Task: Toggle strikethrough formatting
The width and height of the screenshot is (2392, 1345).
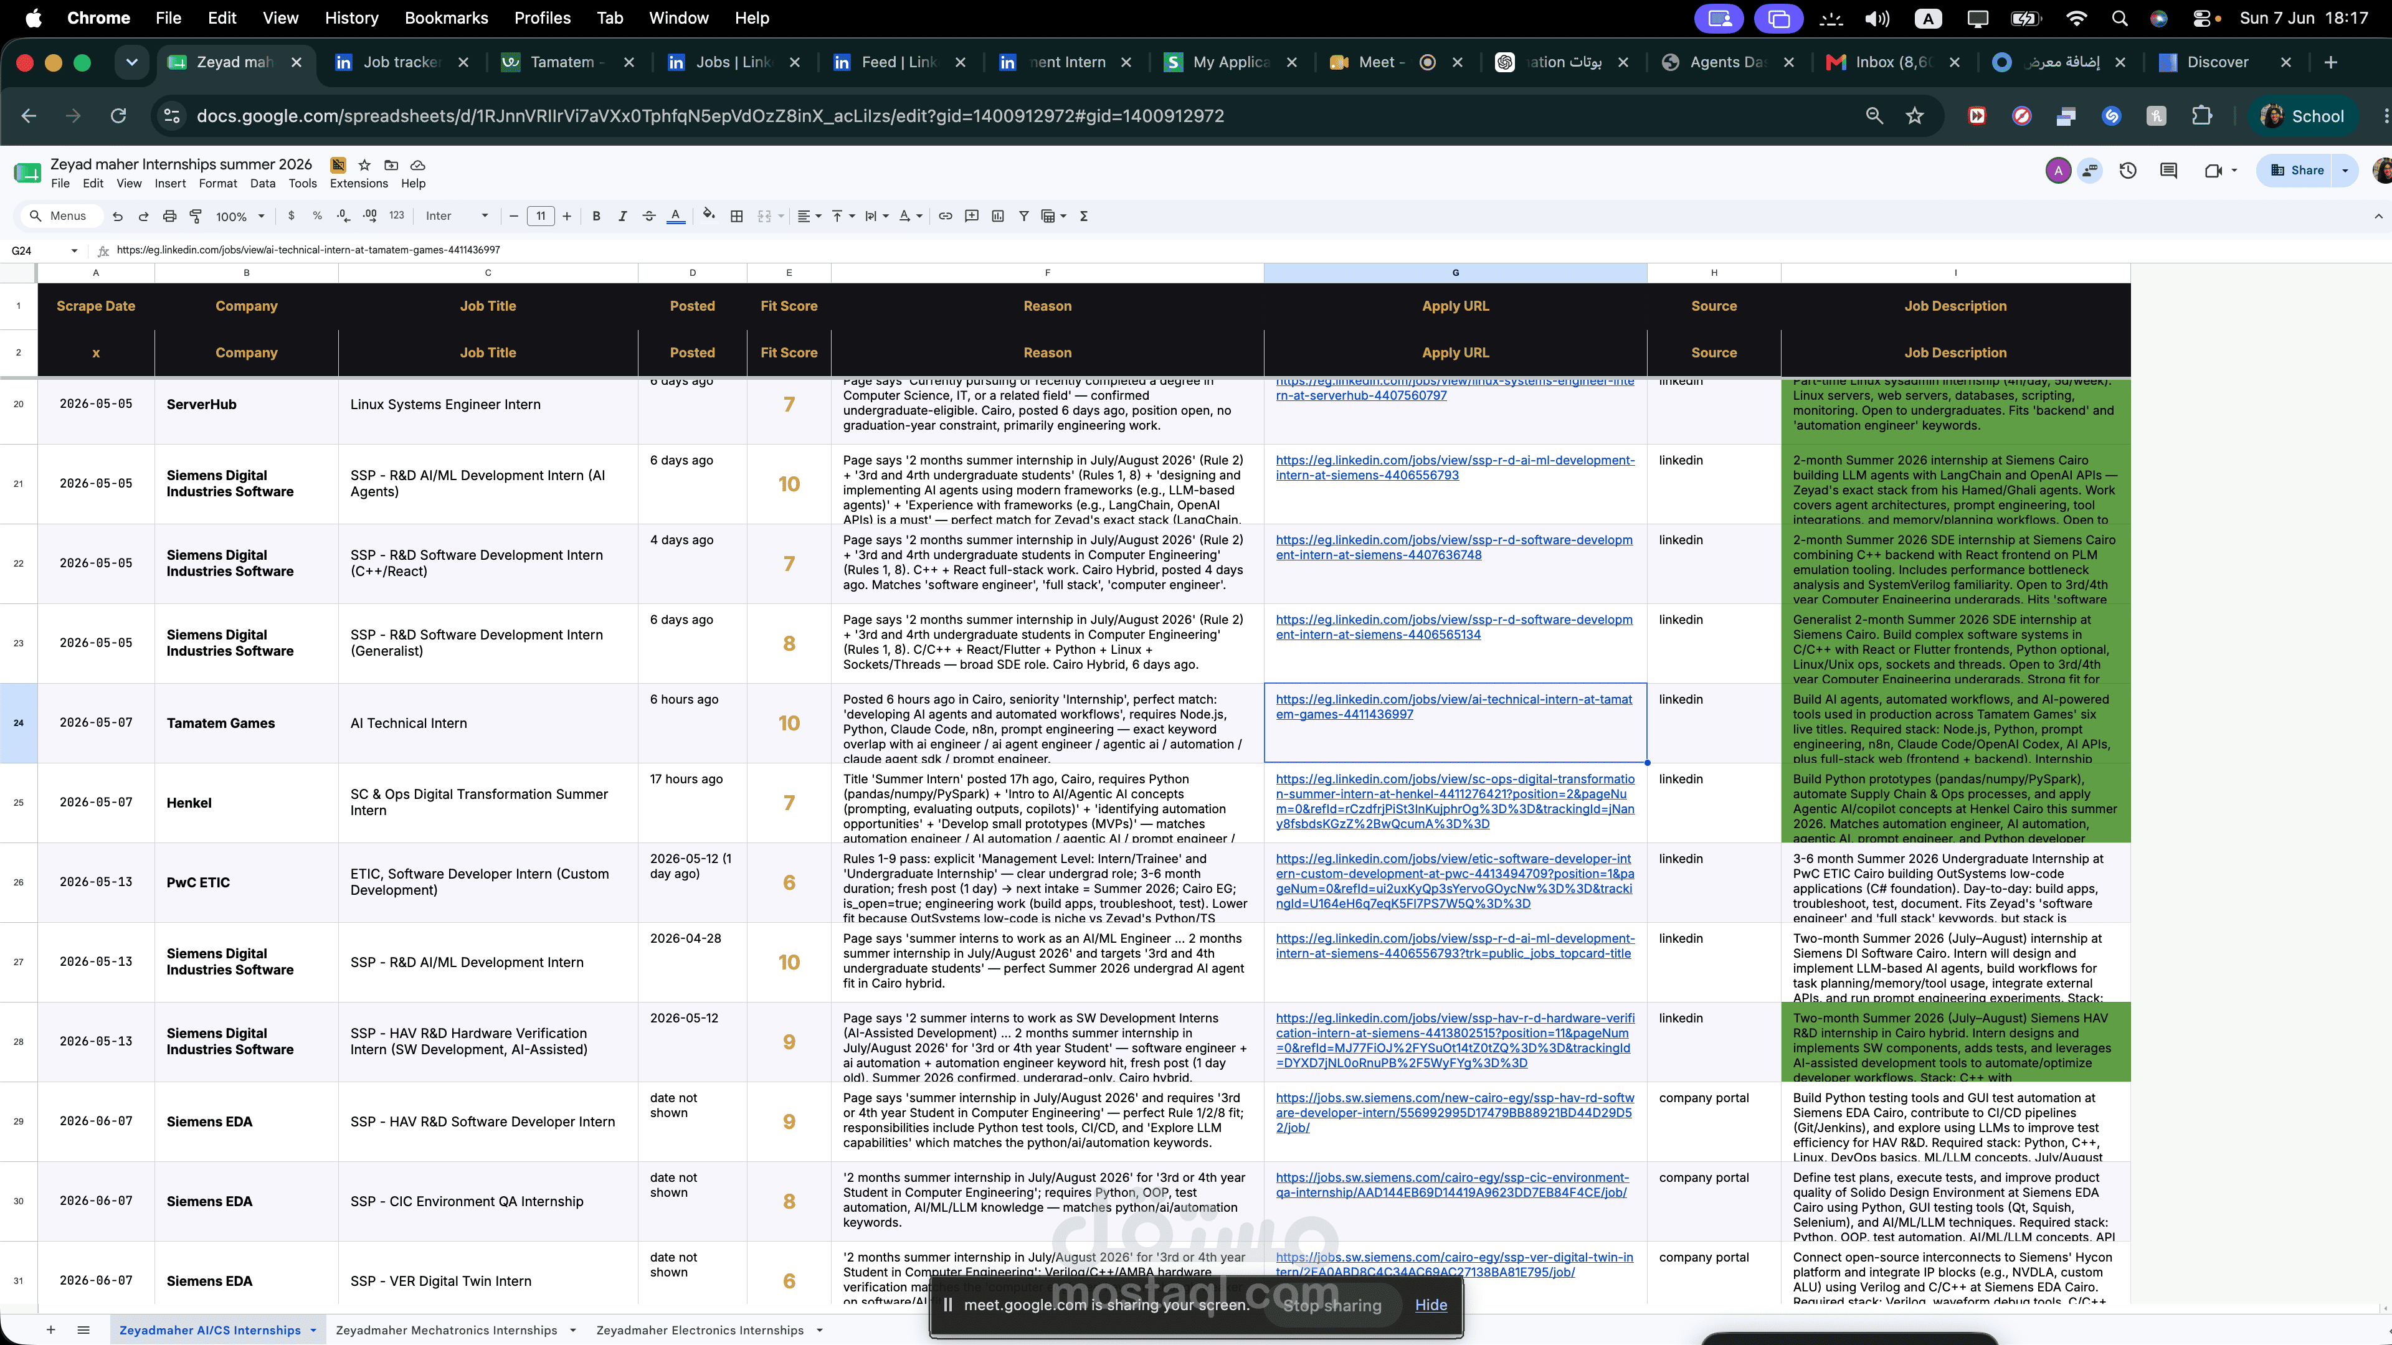Action: 649,216
